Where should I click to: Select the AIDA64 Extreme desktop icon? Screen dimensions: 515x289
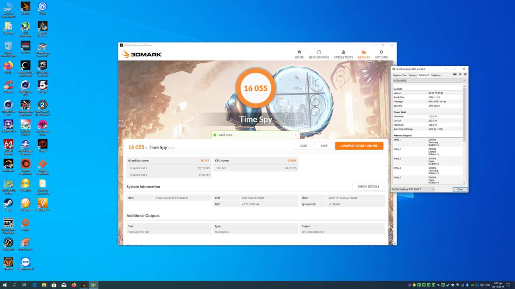[x=8, y=147]
